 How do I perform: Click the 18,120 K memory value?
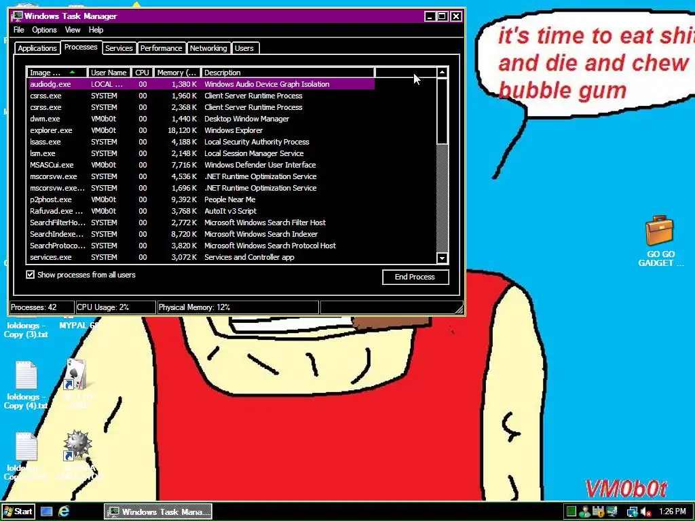[x=182, y=130]
